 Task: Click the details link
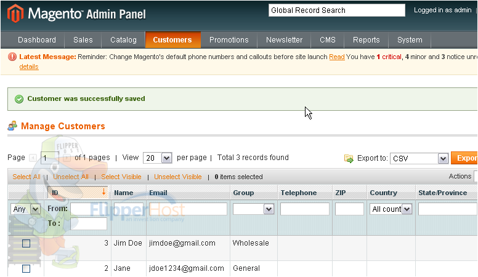point(29,66)
